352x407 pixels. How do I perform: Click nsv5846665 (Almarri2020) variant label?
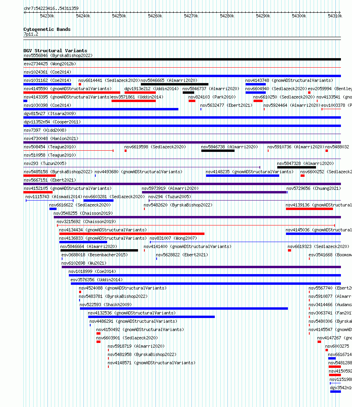(x=169, y=80)
